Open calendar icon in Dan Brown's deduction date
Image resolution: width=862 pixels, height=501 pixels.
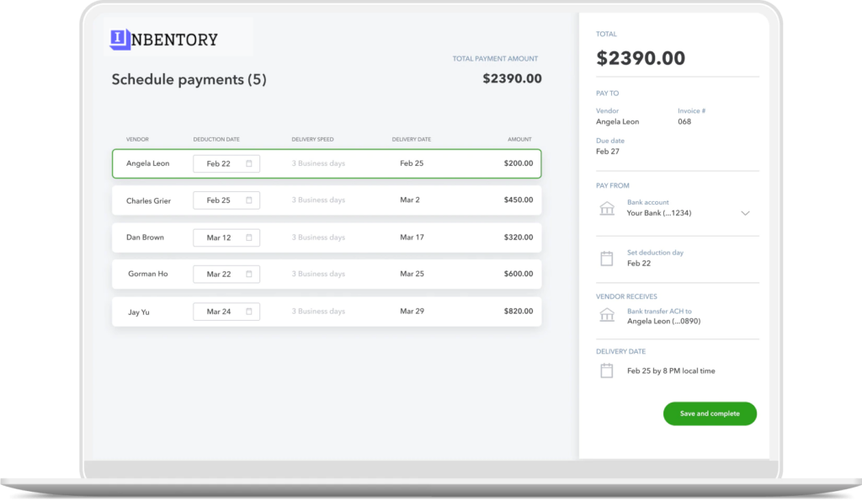point(249,237)
